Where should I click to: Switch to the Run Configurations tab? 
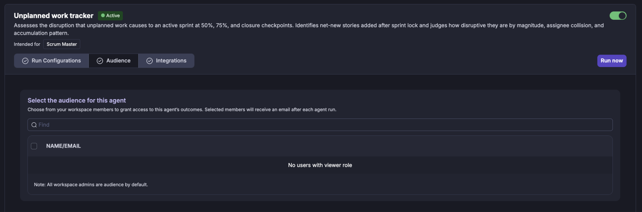(51, 61)
